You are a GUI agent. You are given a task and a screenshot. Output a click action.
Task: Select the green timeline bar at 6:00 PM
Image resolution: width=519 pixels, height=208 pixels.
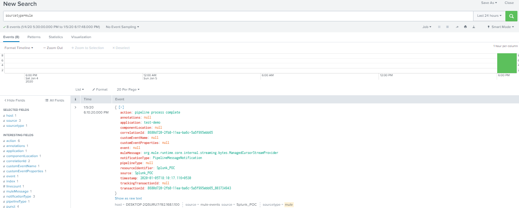click(x=507, y=63)
